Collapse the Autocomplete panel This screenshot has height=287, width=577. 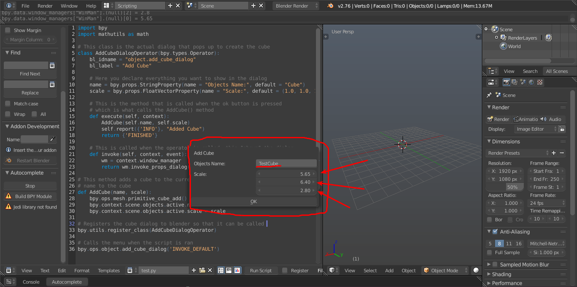click(7, 173)
